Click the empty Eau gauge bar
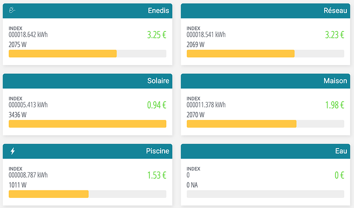354x208 pixels. [265, 194]
